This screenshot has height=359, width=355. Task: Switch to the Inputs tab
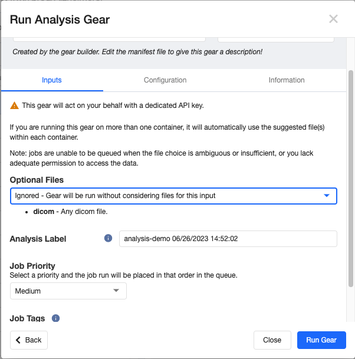click(52, 80)
